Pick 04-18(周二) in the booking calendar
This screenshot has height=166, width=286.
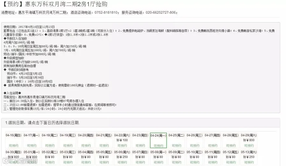pos(50,140)
